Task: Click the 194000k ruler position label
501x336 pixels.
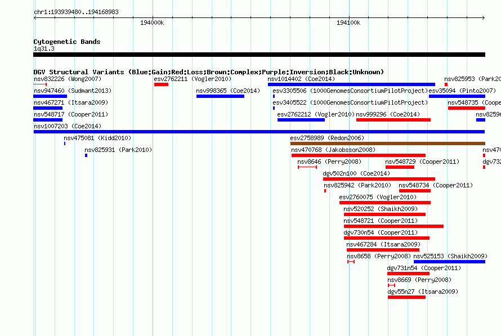Action: pyautogui.click(x=152, y=23)
